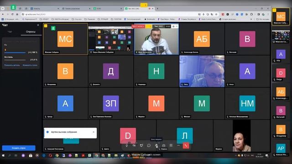Open the browser three-dot menu
The width and height of the screenshot is (292, 164).
pos(268,14)
